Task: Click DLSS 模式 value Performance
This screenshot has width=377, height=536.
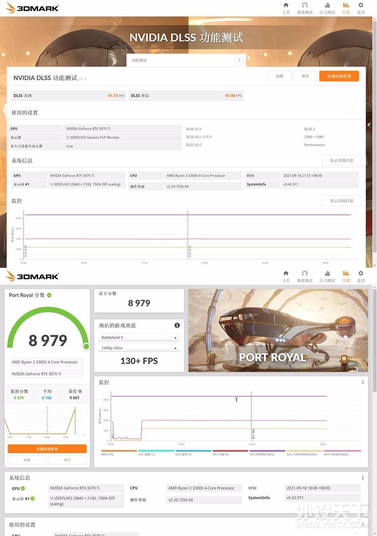Action: (x=314, y=145)
